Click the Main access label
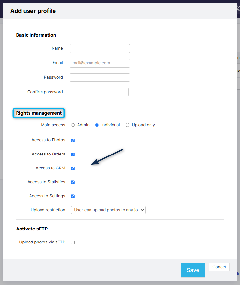This screenshot has height=285, width=240. pyautogui.click(x=53, y=125)
